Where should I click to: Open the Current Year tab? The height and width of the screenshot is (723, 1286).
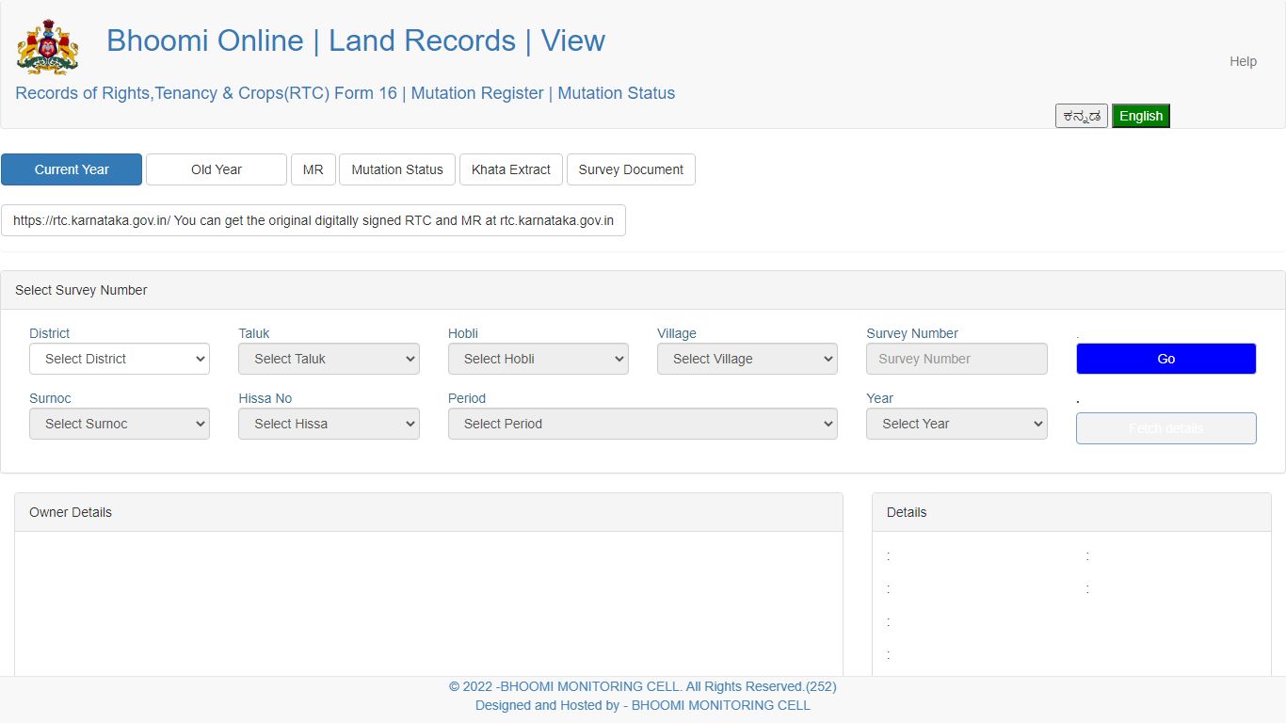(72, 169)
